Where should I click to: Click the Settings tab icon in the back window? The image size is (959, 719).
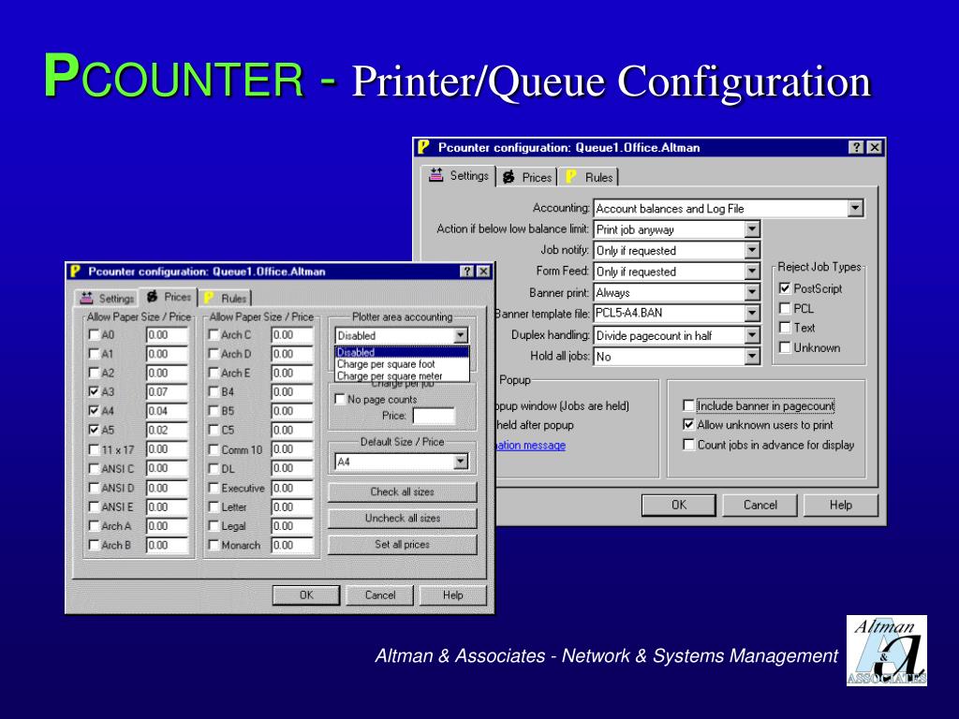436,175
